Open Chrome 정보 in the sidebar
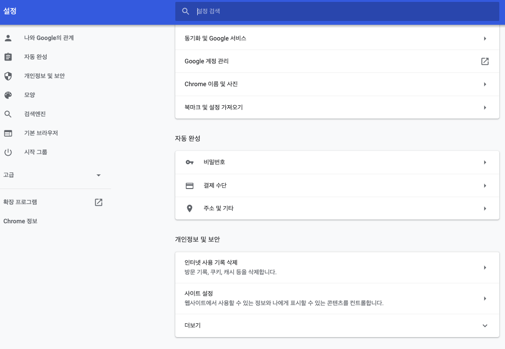 [20, 221]
